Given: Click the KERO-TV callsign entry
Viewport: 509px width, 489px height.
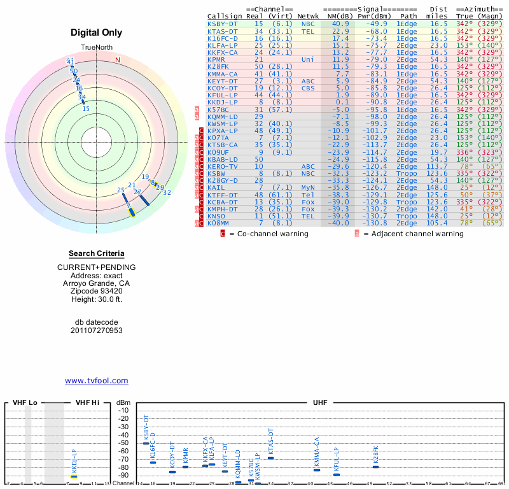Looking at the screenshot, I should 223,166.
